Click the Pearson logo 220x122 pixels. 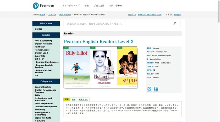pyautogui.click(x=43, y=5)
